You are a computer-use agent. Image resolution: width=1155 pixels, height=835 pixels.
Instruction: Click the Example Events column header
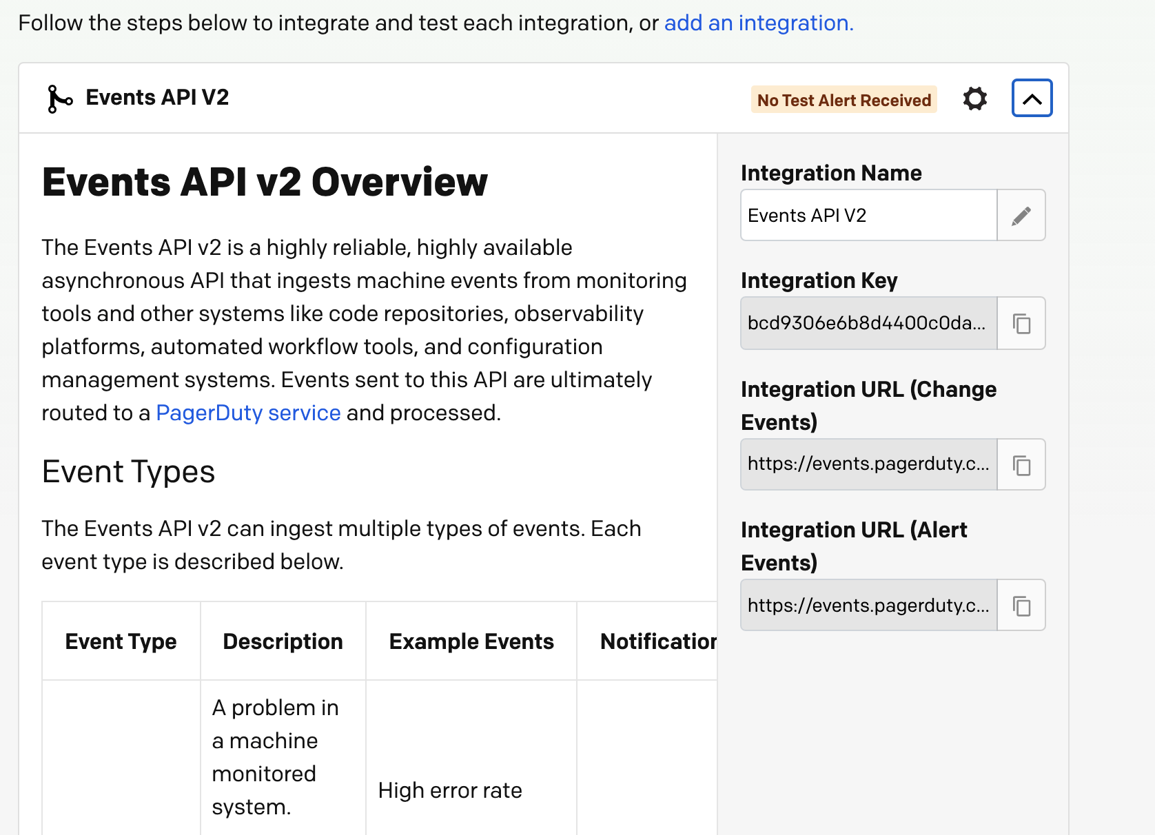tap(471, 641)
